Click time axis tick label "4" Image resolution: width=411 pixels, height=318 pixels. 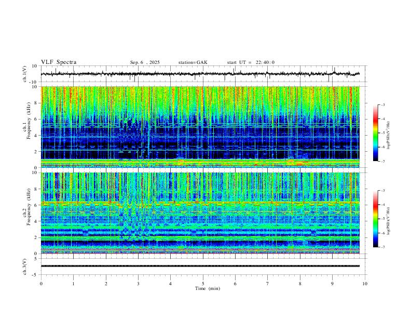coord(170,284)
